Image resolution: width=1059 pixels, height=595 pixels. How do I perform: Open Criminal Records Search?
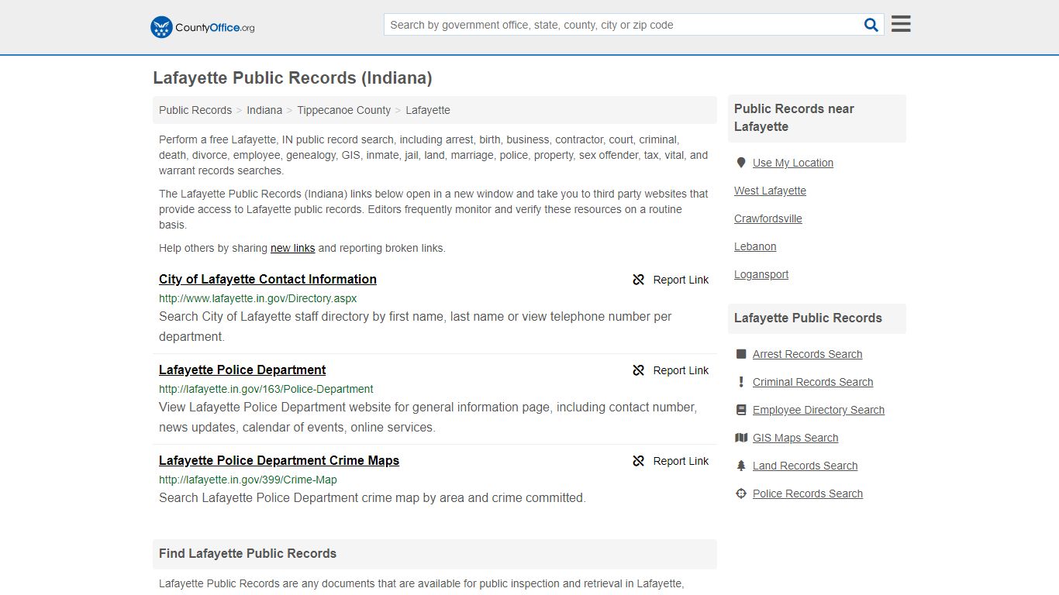(812, 382)
